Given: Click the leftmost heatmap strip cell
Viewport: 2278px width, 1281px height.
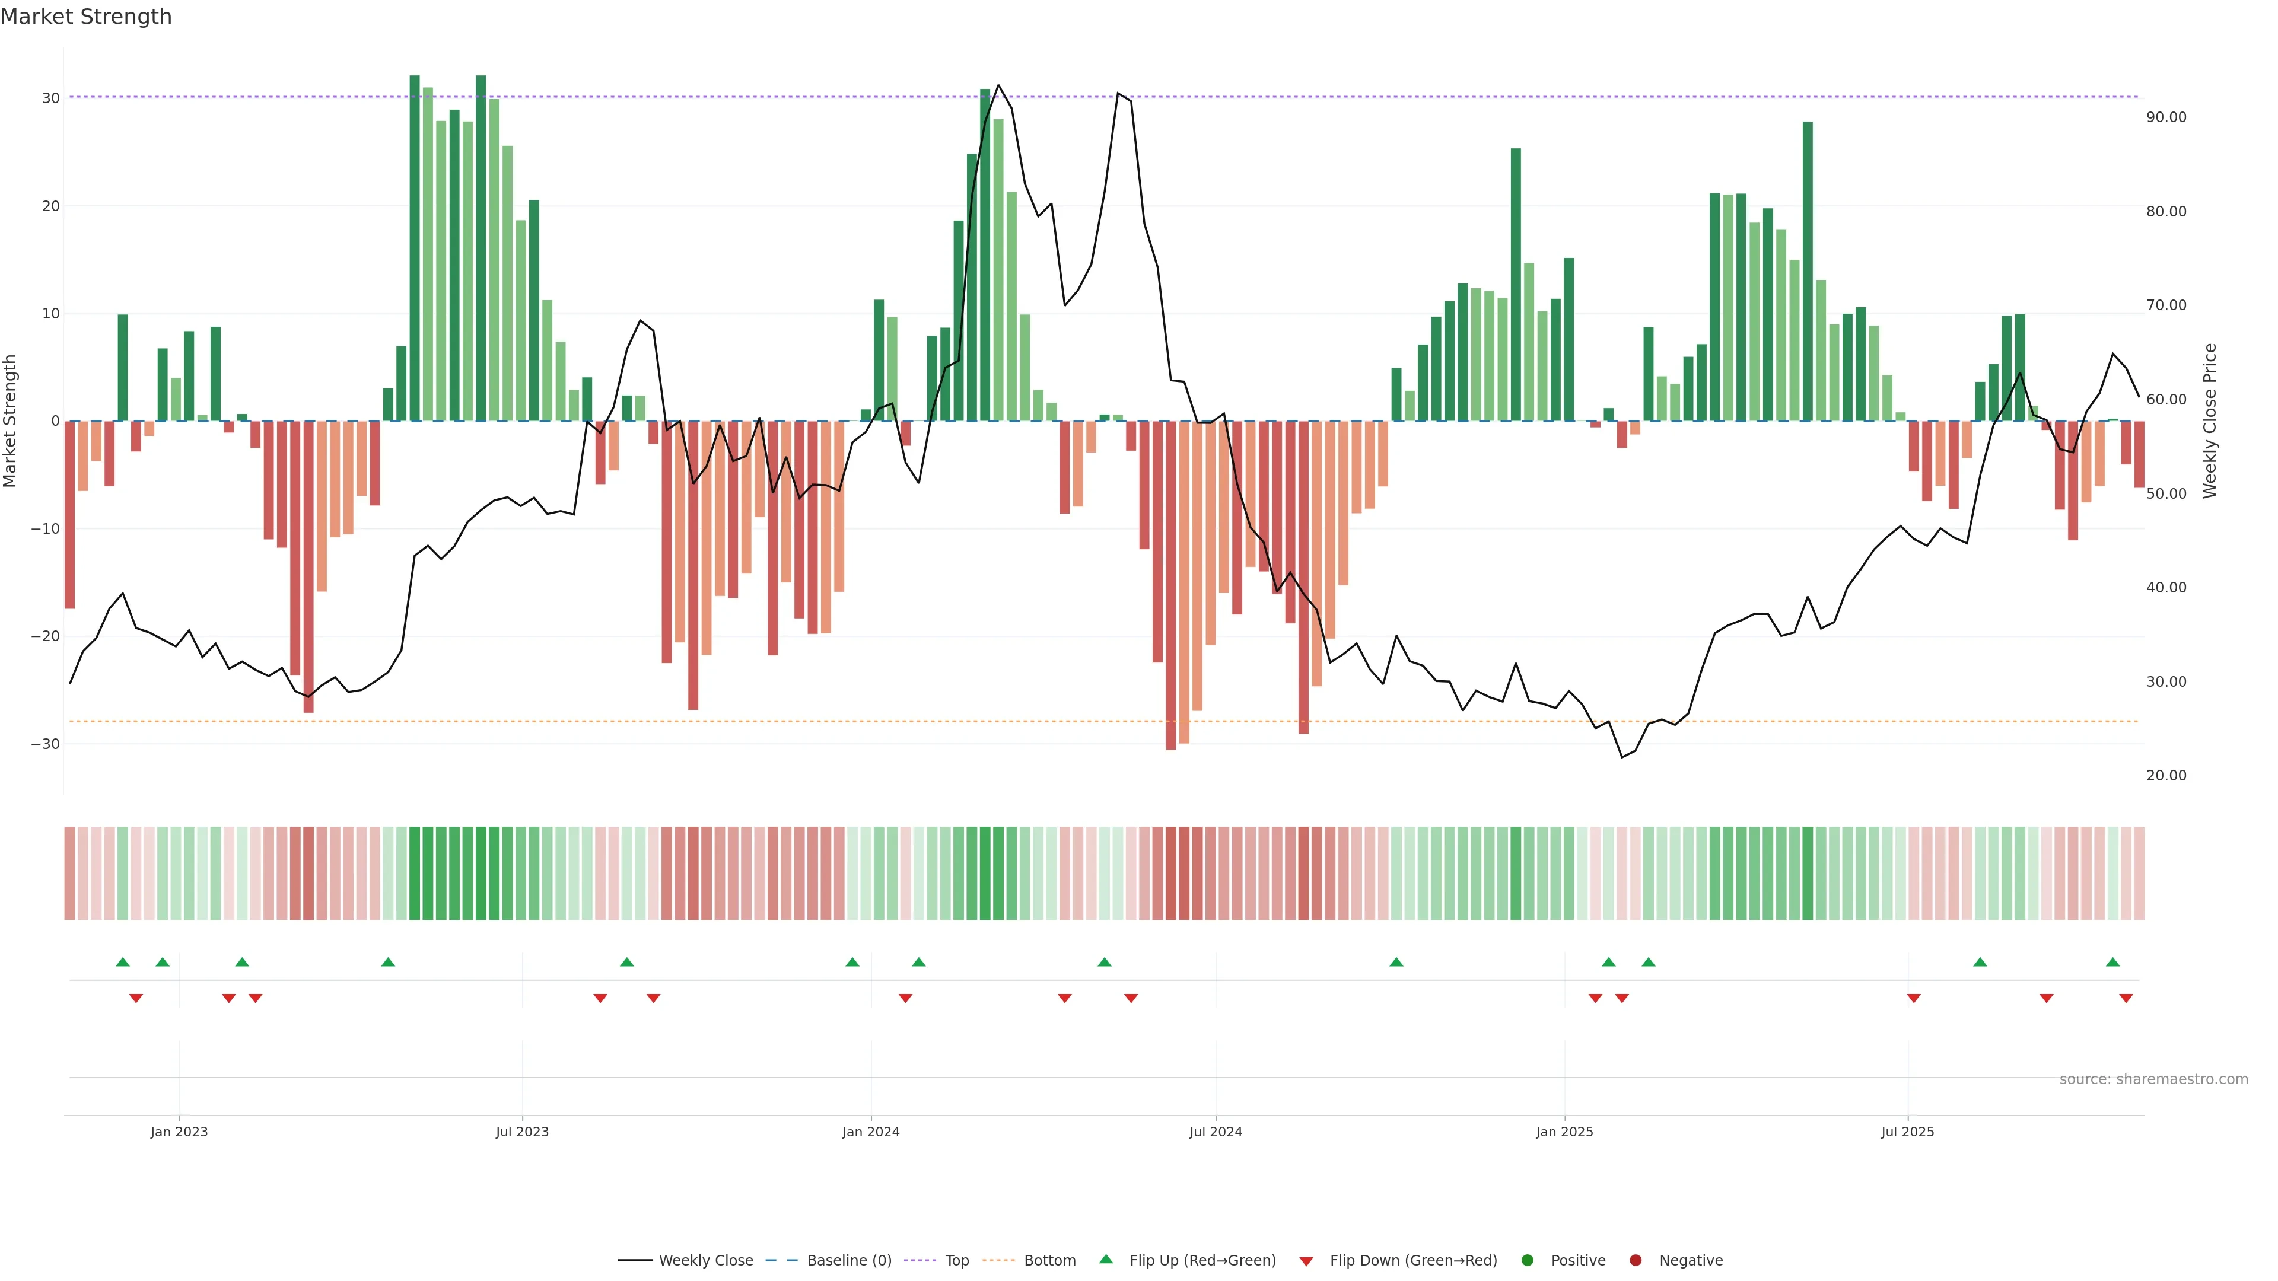Looking at the screenshot, I should pyautogui.click(x=70, y=874).
